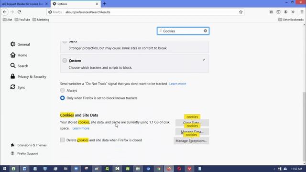
Task: Open Firefox Support
Action: 24,153
